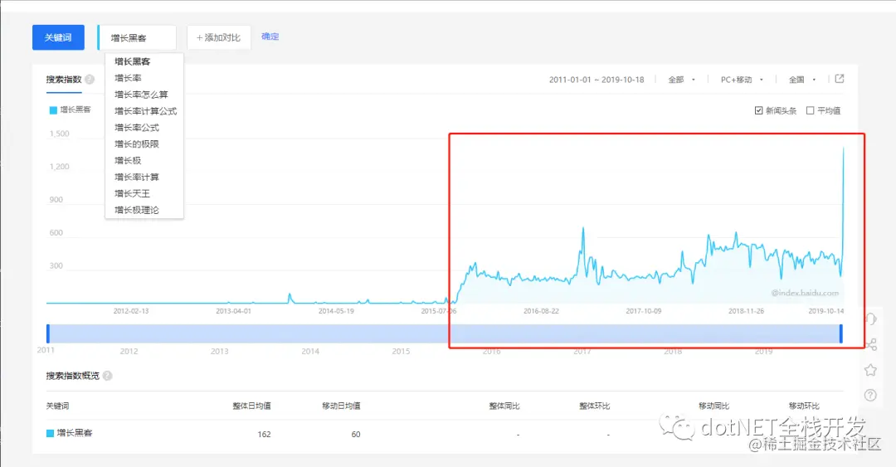Screen dimensions: 896x467
Task: Click help icon next to 搜索指数
Action: 90,80
